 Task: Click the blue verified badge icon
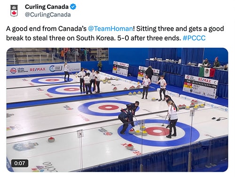tap(73, 7)
